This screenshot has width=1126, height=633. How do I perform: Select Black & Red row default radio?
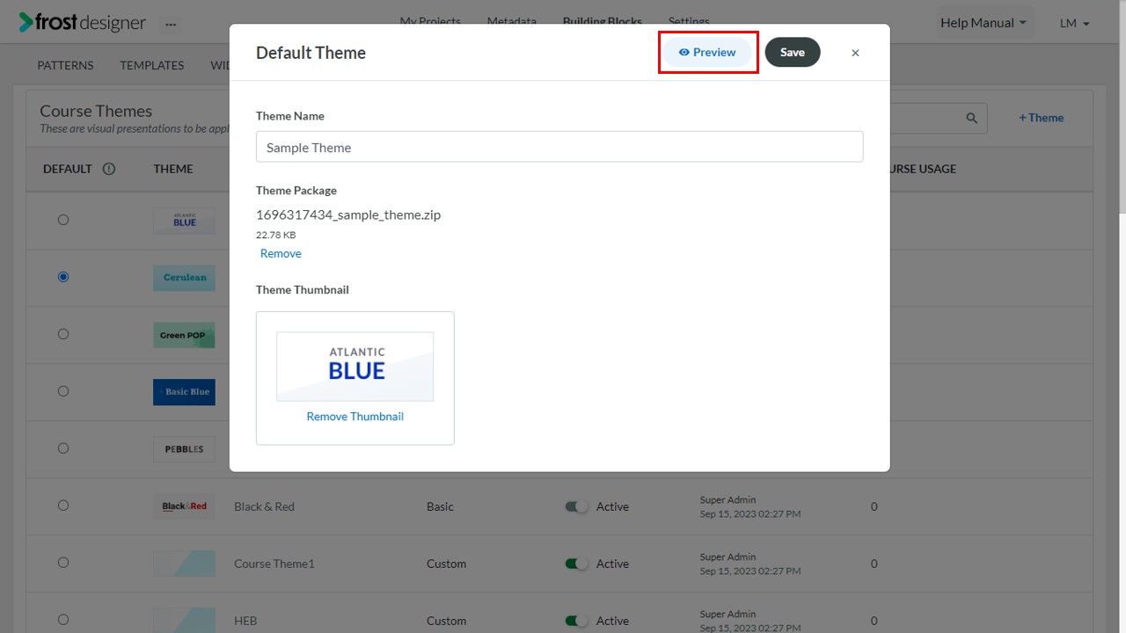(63, 506)
